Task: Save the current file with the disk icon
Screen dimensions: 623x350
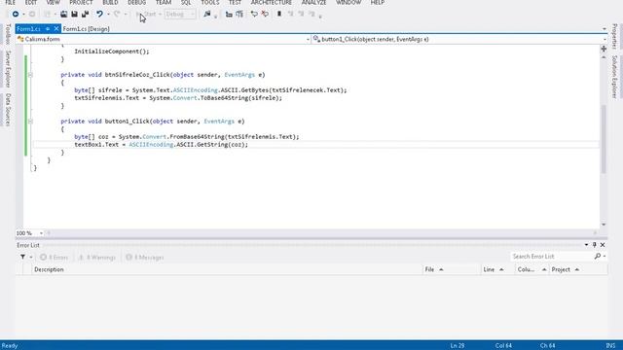Action: click(74, 15)
